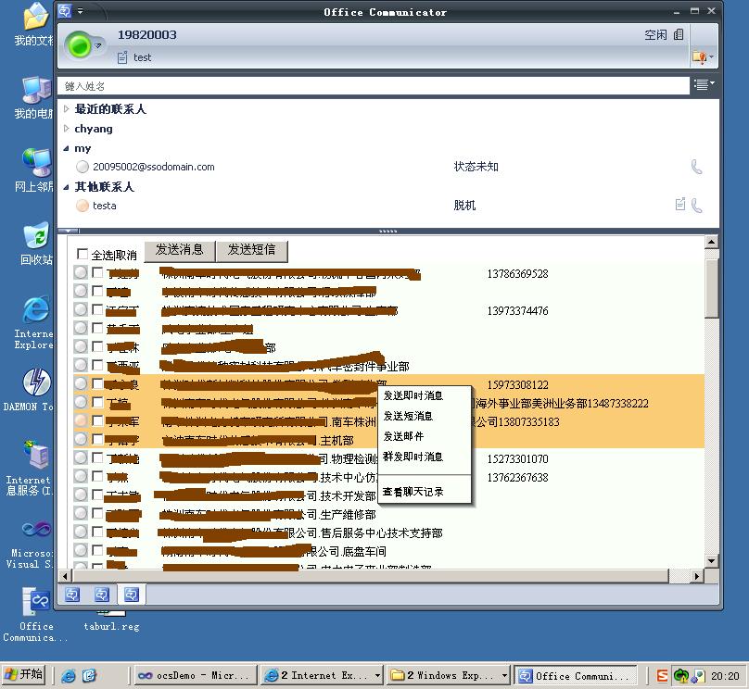Click the Office Communicator title bar icon
749x689 pixels.
pos(65,10)
